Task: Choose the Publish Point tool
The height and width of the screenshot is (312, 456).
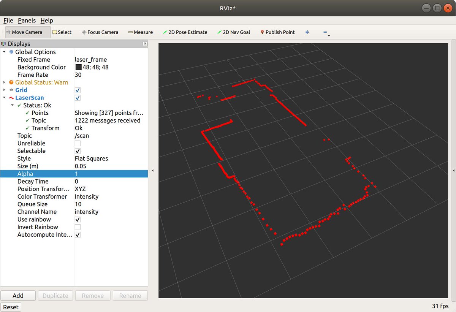Action: click(x=277, y=32)
